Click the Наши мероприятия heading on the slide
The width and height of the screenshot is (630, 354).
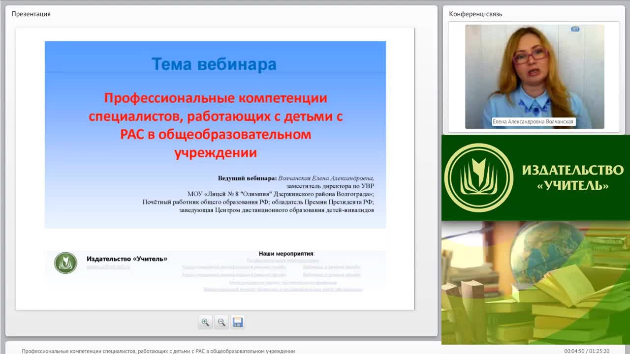point(286,254)
